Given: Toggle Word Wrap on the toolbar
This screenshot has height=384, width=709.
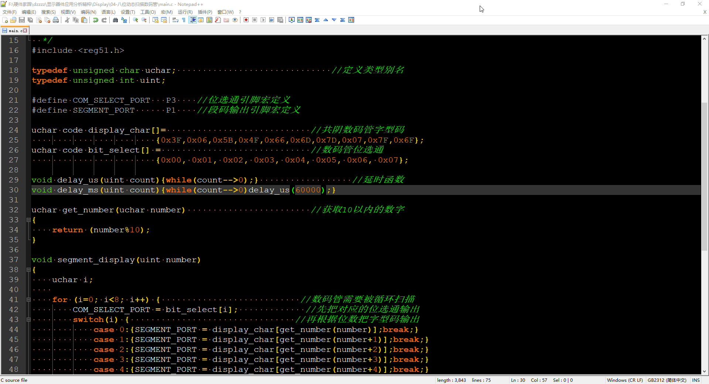Looking at the screenshot, I should pos(175,20).
